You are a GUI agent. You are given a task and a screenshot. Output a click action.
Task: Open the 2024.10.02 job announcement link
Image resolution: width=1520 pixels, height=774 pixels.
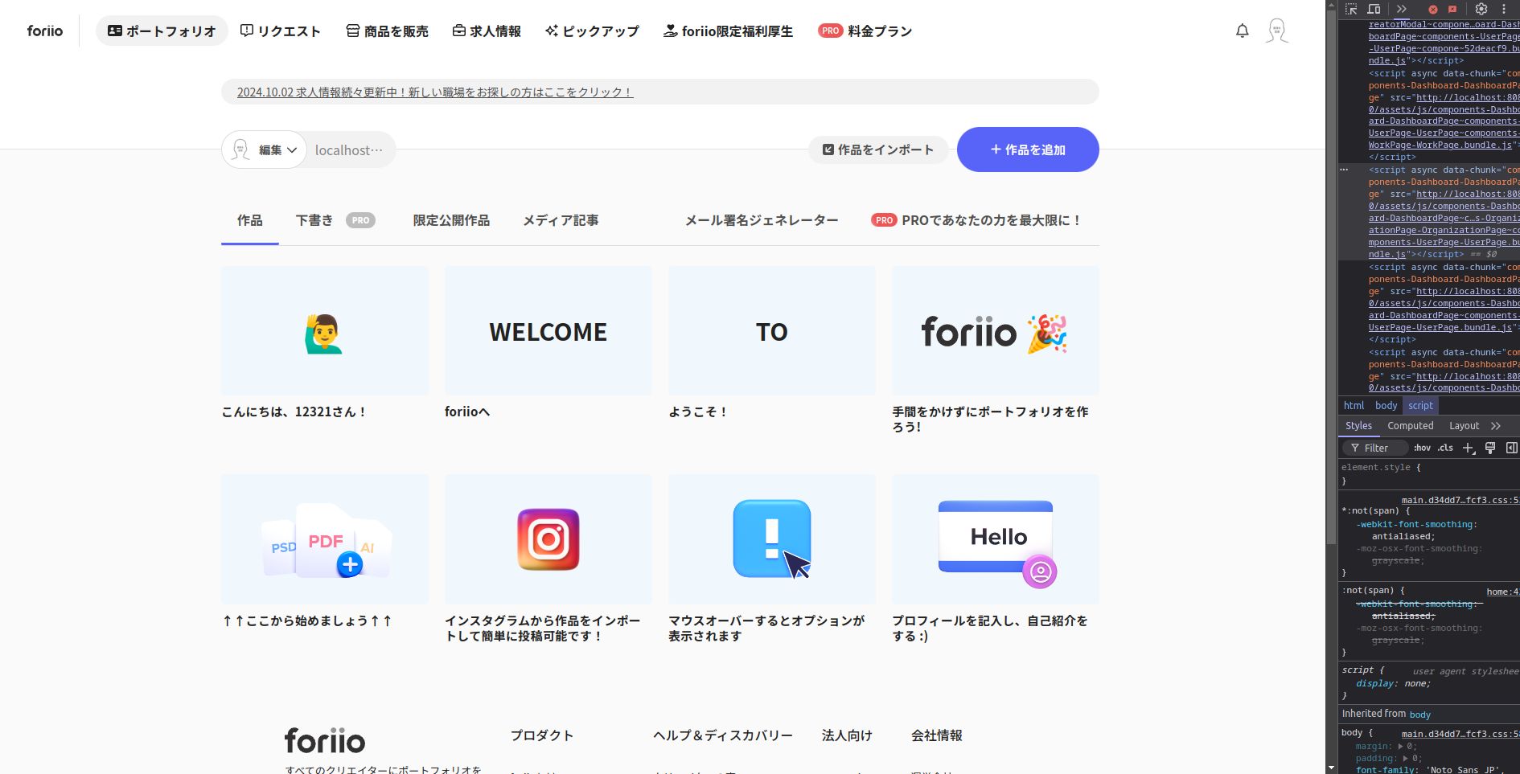pyautogui.click(x=433, y=92)
